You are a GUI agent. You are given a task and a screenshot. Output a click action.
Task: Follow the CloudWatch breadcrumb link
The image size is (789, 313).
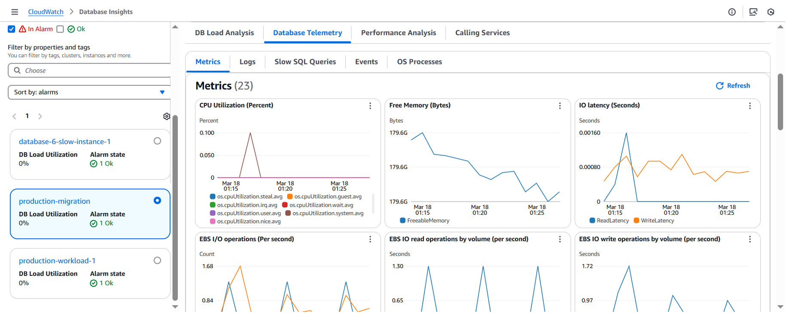point(46,12)
